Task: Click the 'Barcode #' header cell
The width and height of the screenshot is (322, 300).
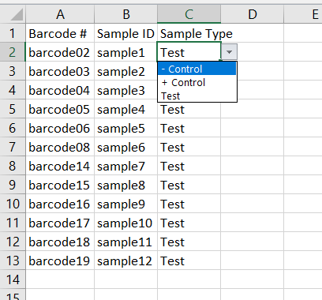Action: click(60, 33)
